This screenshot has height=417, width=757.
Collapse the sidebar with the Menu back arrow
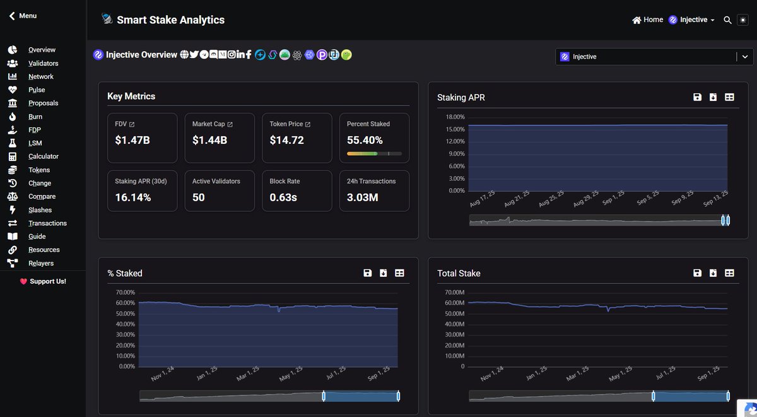click(x=12, y=16)
